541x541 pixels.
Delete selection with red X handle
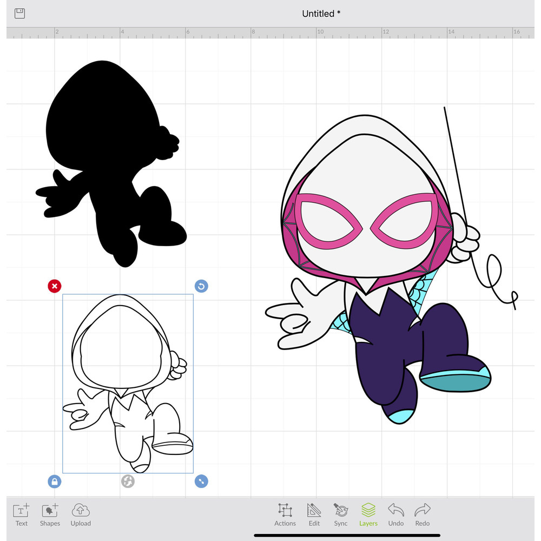point(54,286)
